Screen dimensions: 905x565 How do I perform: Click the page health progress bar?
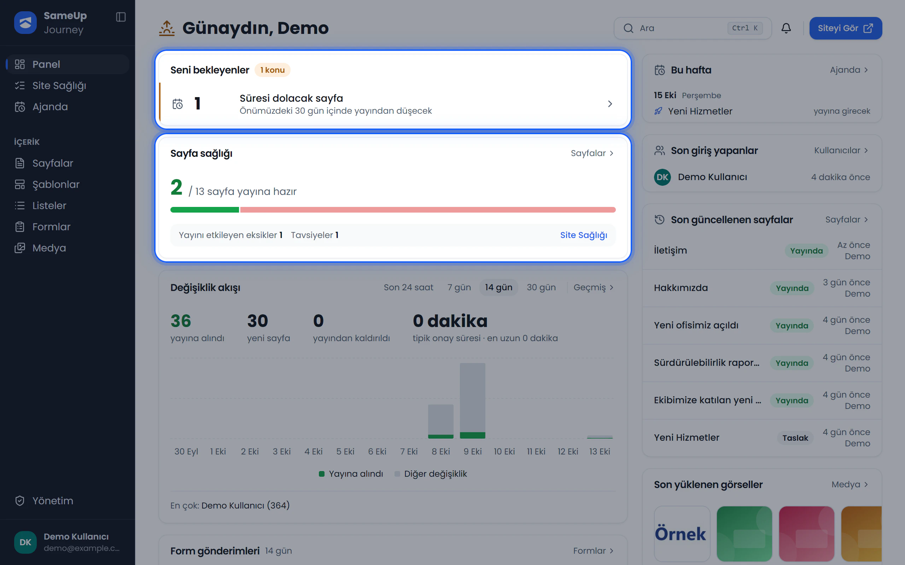[393, 210]
